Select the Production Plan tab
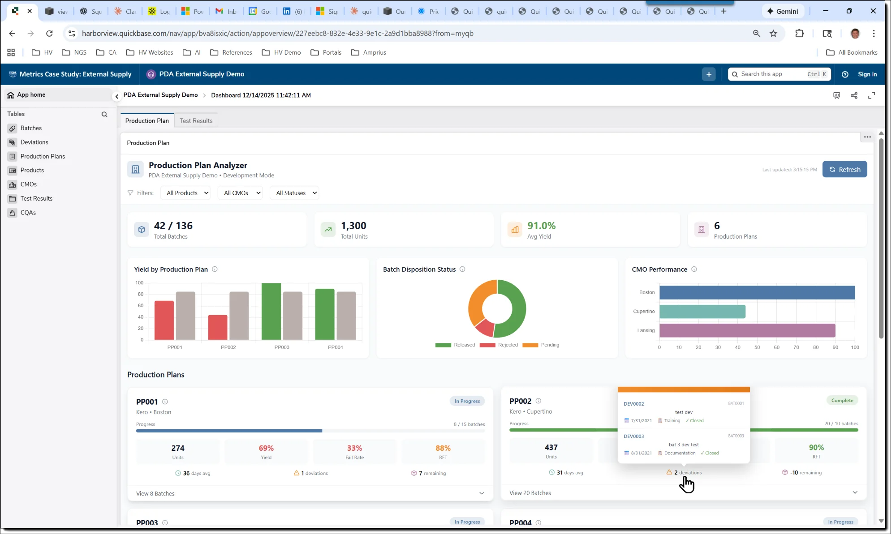 [147, 120]
